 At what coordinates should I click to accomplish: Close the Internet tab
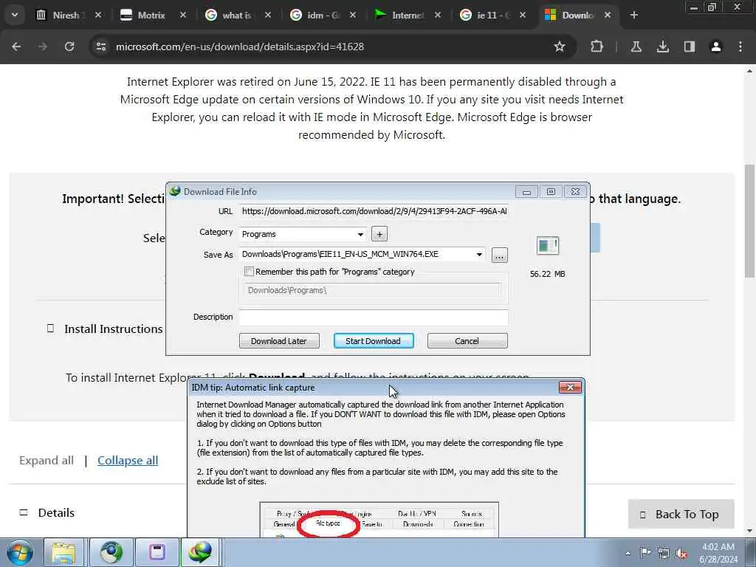(437, 16)
